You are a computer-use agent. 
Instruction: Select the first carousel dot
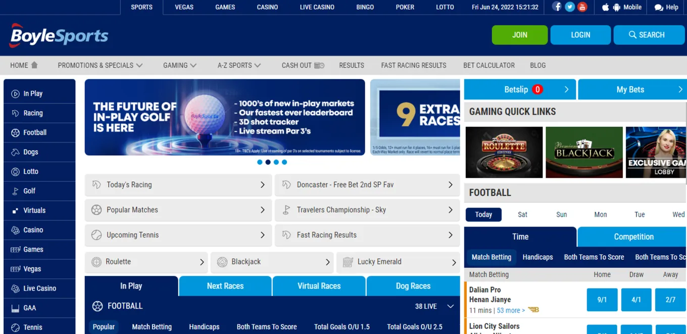tap(260, 162)
